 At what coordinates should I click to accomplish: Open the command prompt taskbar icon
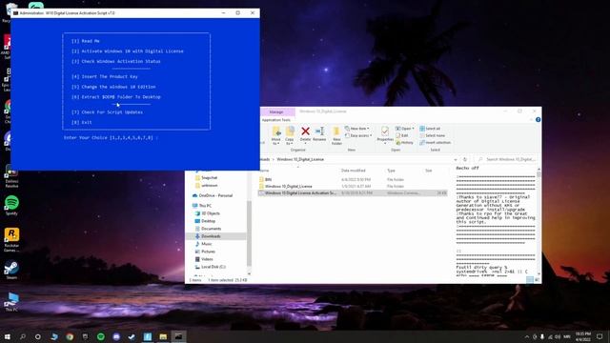click(178, 336)
